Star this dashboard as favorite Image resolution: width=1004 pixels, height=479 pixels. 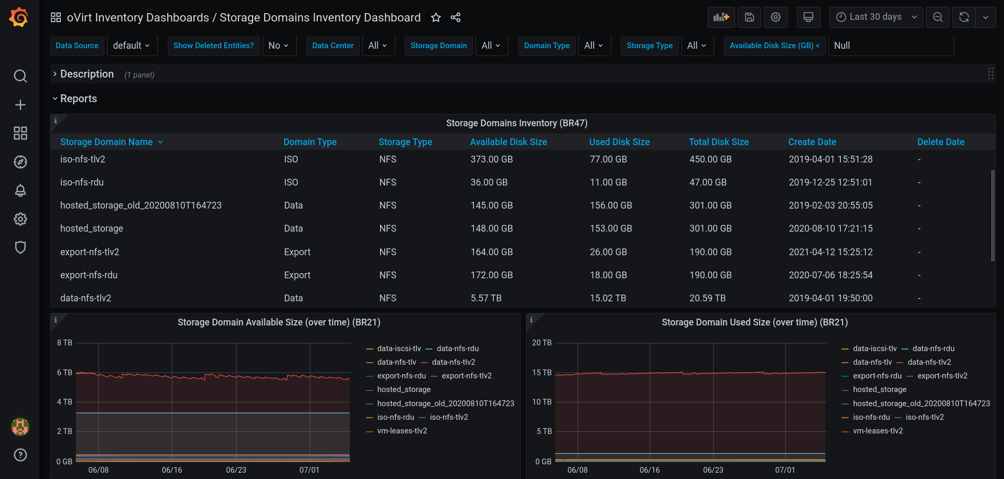(x=436, y=18)
